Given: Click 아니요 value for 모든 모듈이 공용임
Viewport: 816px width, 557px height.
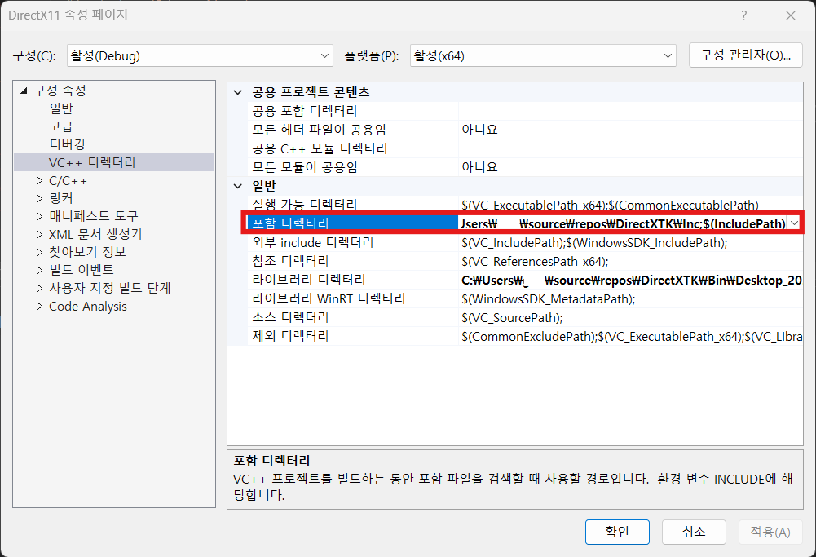Looking at the screenshot, I should [479, 167].
